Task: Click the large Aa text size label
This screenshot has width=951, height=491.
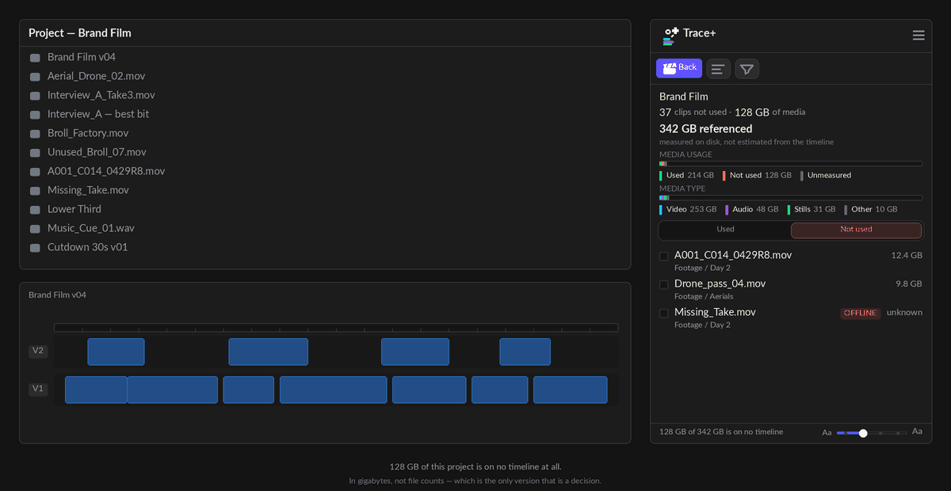Action: coord(917,432)
